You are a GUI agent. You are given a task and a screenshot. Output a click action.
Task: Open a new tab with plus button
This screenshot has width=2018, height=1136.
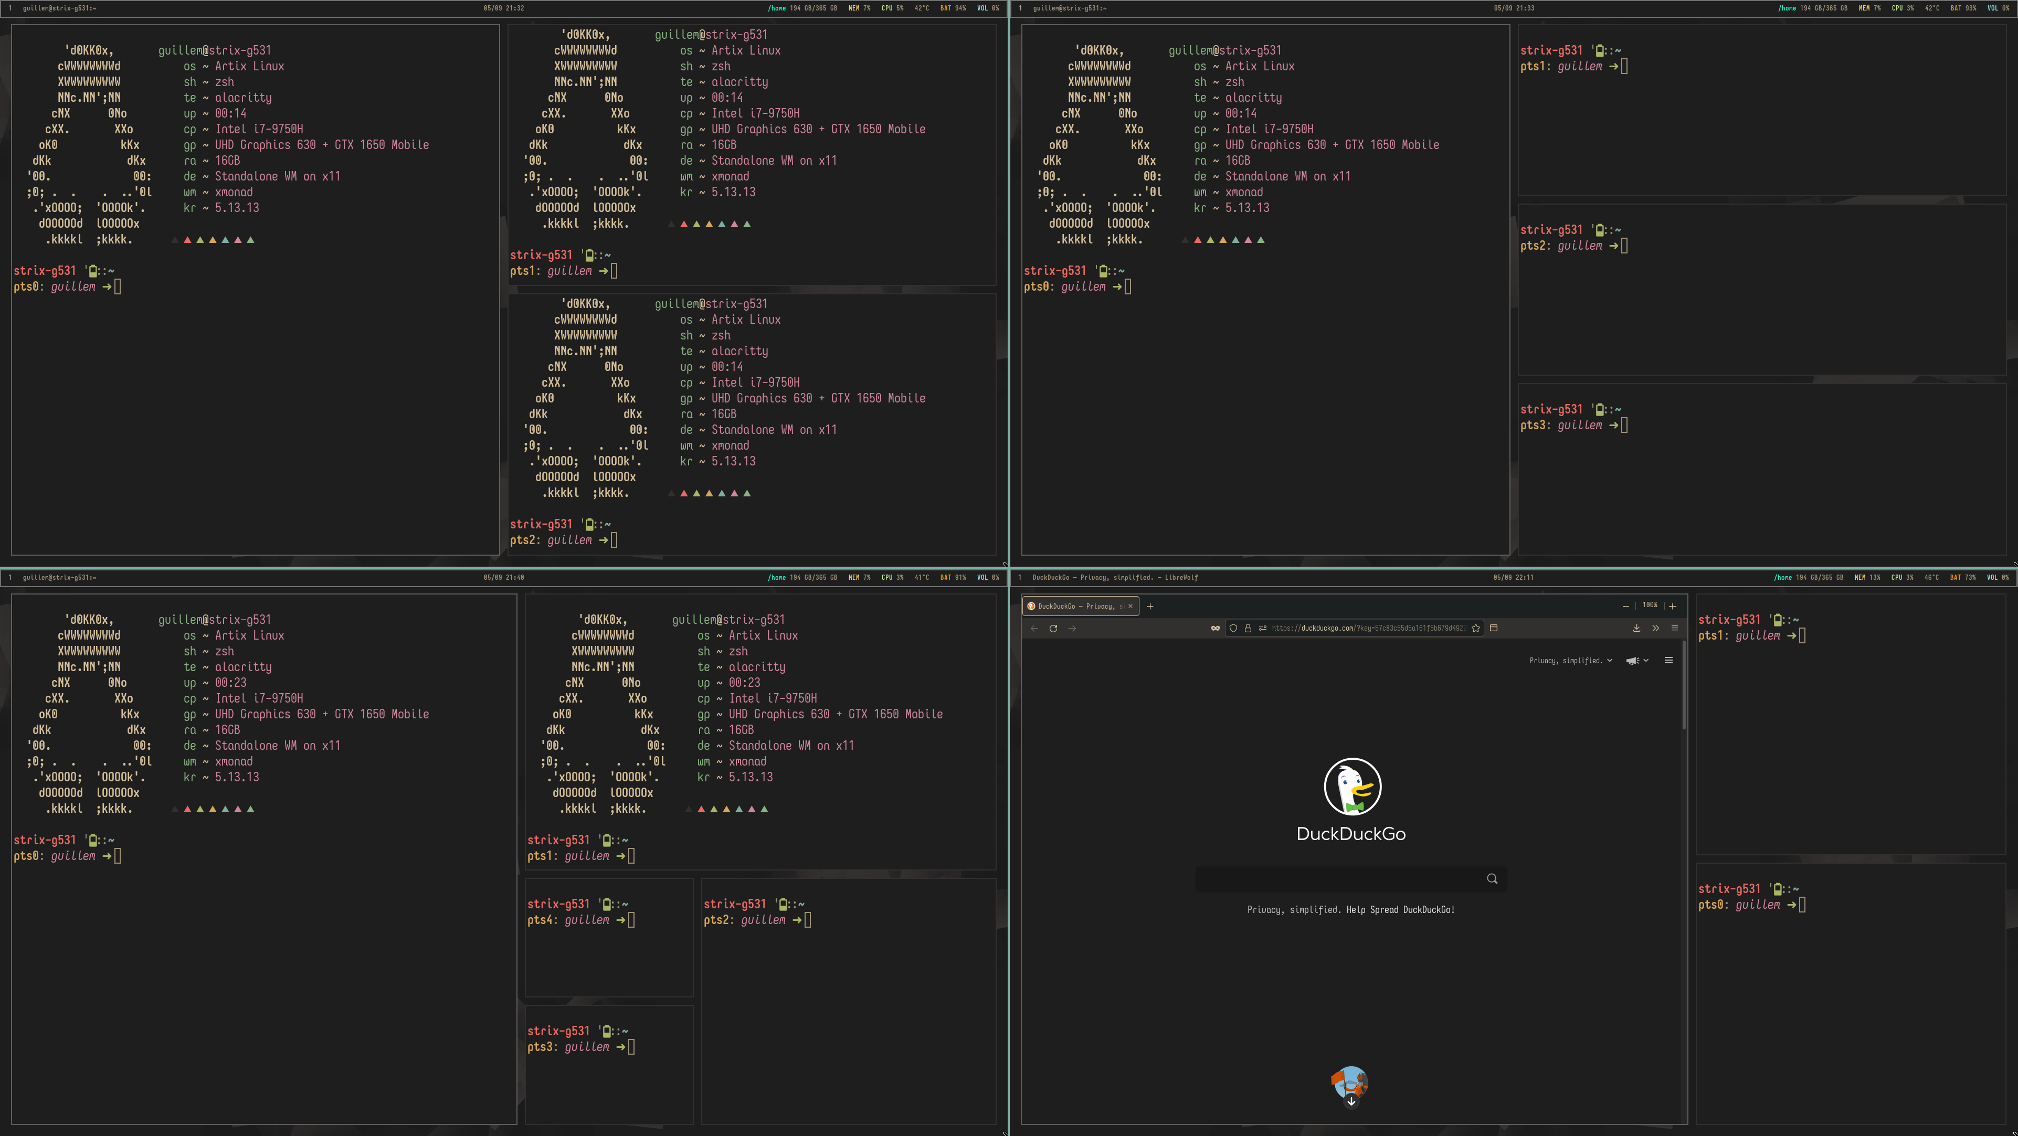pos(1150,607)
